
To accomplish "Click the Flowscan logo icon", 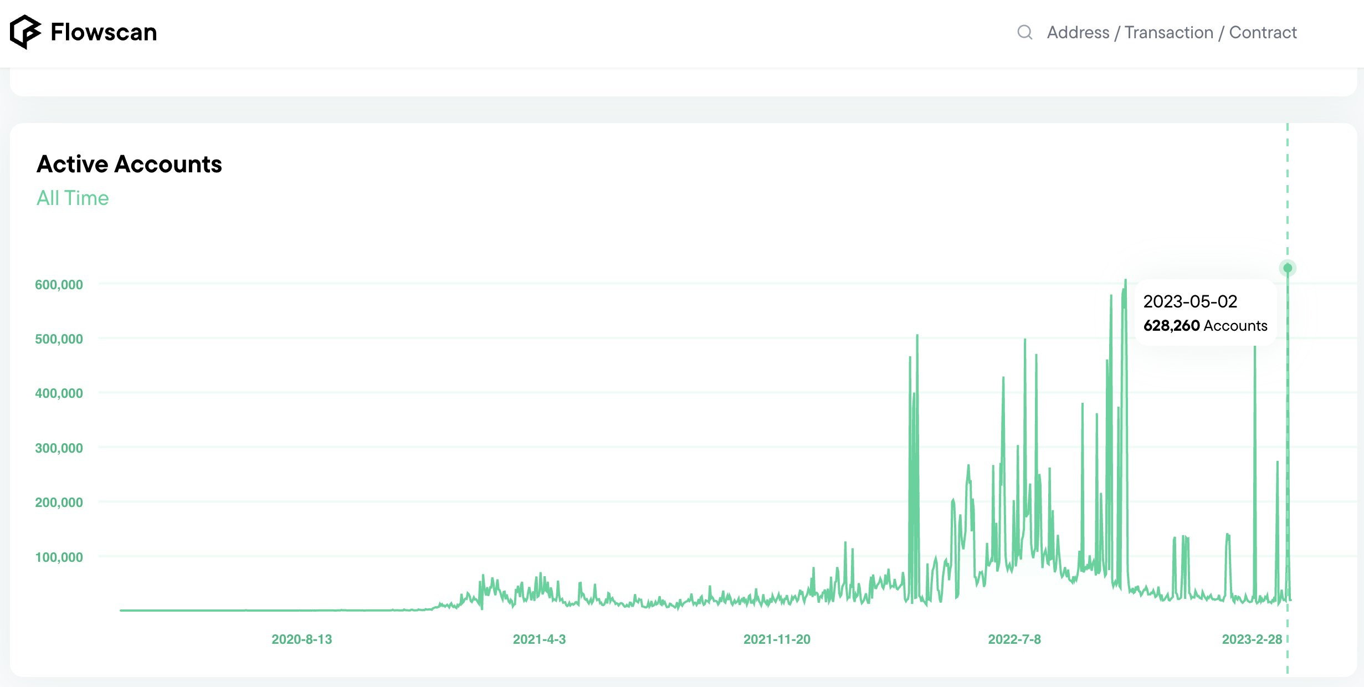I will click(x=25, y=32).
